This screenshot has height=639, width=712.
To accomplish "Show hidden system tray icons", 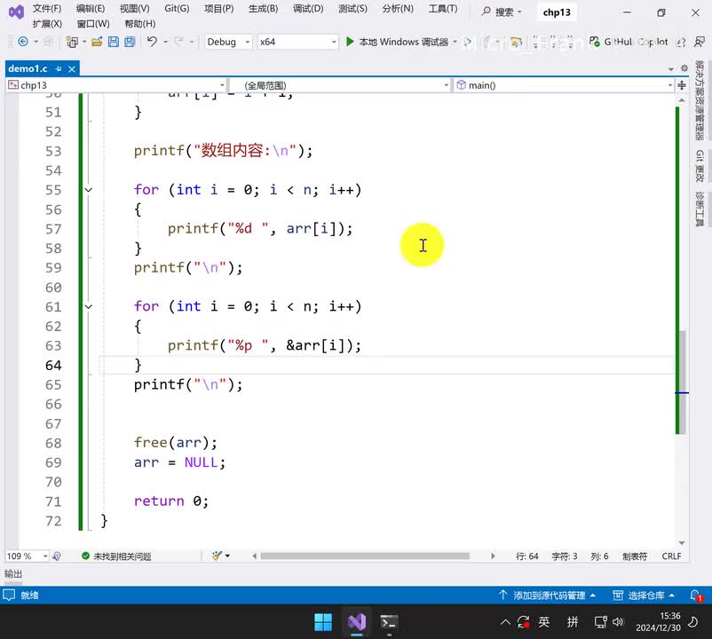I will [505, 622].
